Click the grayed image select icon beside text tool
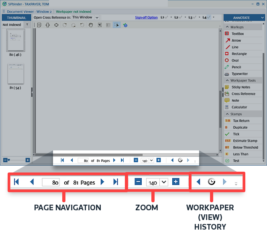The height and width of the screenshot is (232, 267). click(x=108, y=25)
